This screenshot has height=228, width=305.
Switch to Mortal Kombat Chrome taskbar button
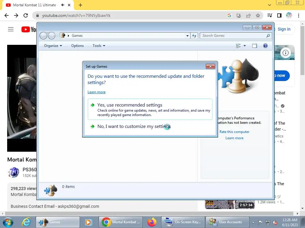121,222
